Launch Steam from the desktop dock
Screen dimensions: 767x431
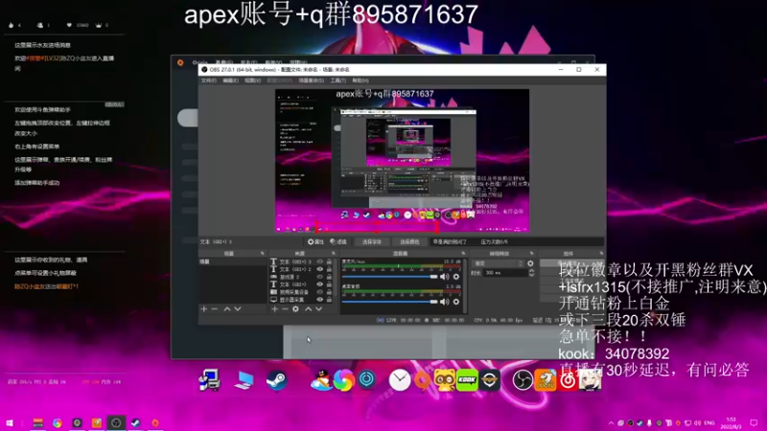276,380
